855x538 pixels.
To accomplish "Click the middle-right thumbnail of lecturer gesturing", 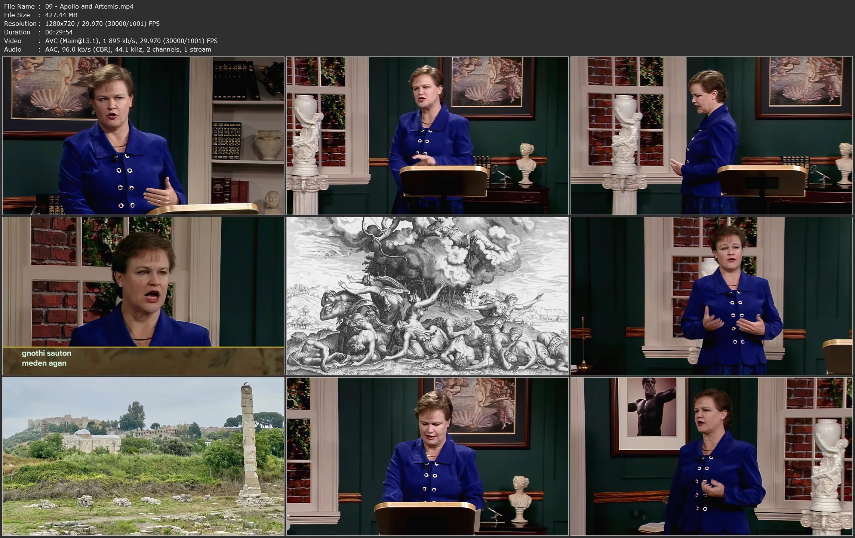I will coord(711,295).
